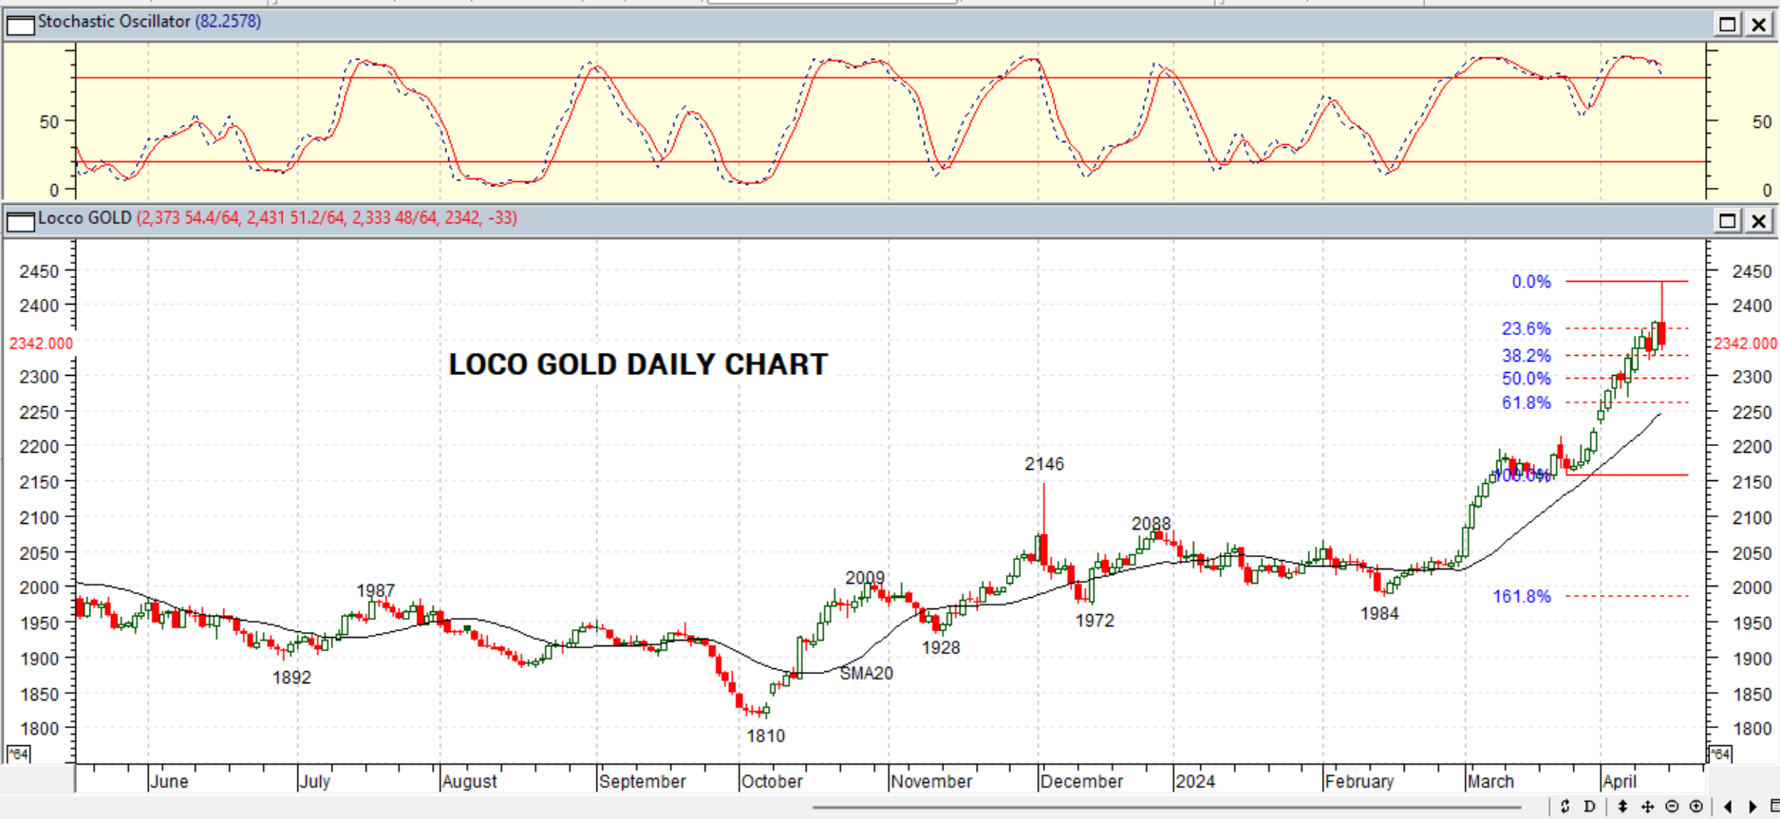1780x819 pixels.
Task: Click the D daily periodicity button
Action: 1590,807
